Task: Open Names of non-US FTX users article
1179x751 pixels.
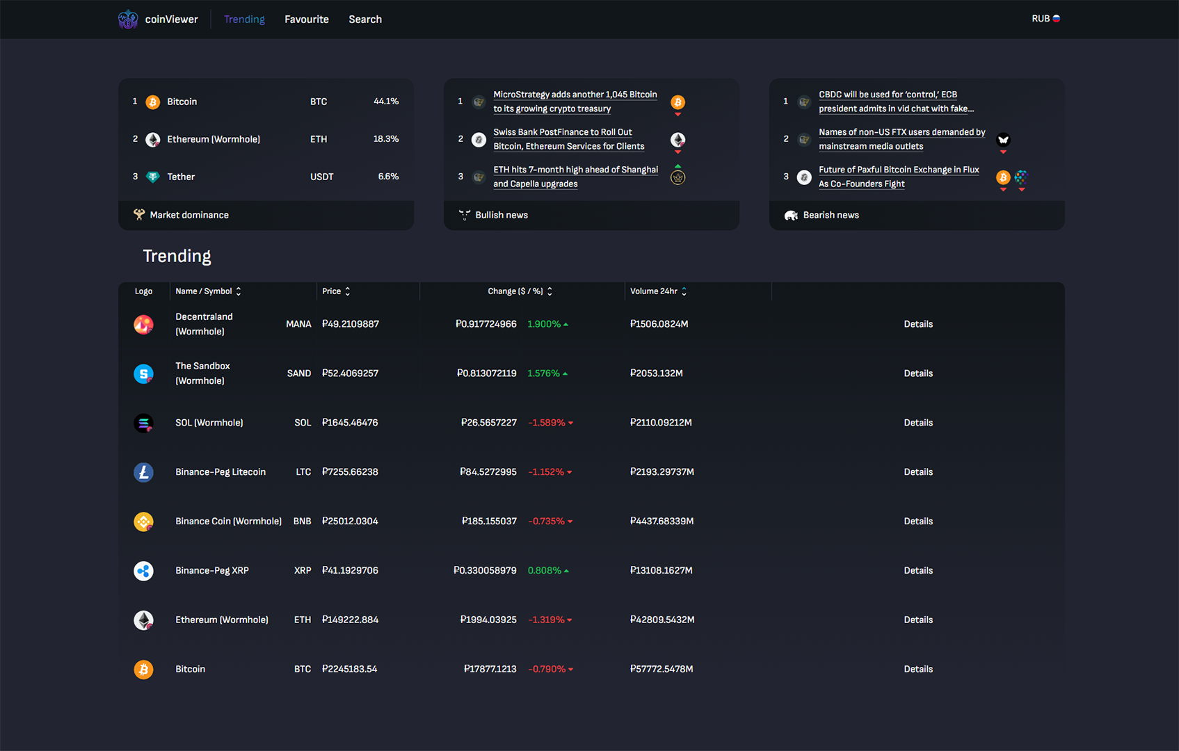Action: coord(902,139)
